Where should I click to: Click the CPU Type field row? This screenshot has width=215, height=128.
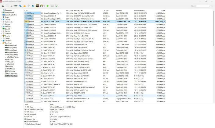click(50, 107)
